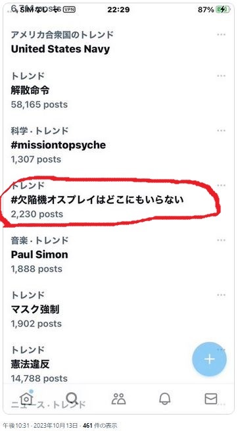Open more options for 解散命令 trend

pos(222,76)
